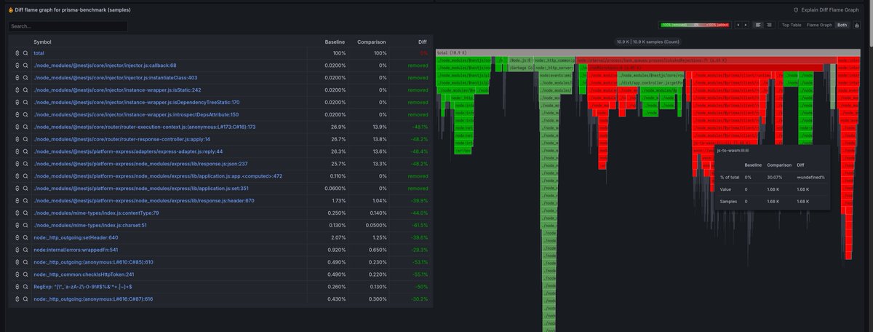The image size is (873, 332).
Task: Select the left text-align toggle
Action: [x=758, y=25]
